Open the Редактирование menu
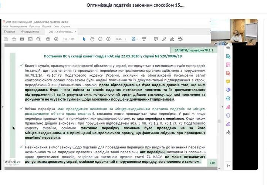Viewport: 267px width, 185px height. click(18, 27)
